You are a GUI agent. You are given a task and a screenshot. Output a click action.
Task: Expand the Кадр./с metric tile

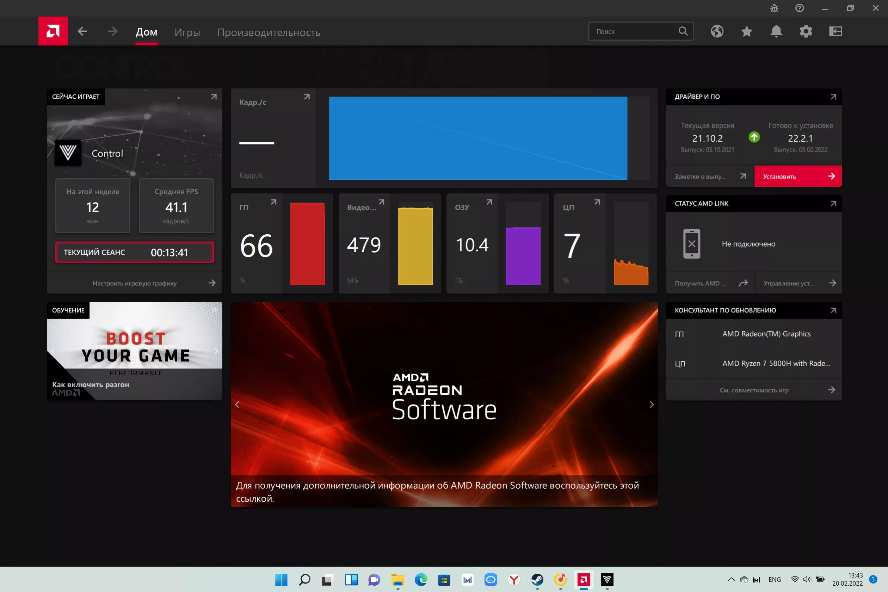click(307, 97)
